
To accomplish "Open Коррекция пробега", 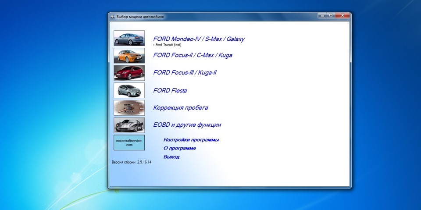I will point(180,108).
